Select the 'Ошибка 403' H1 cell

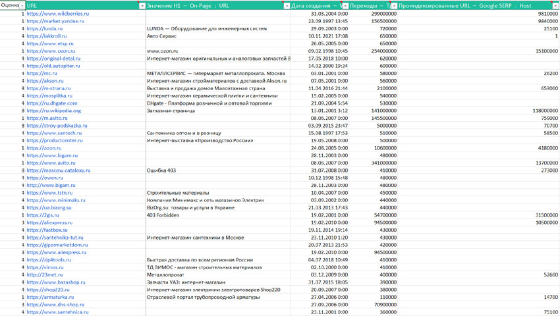[x=218, y=171]
